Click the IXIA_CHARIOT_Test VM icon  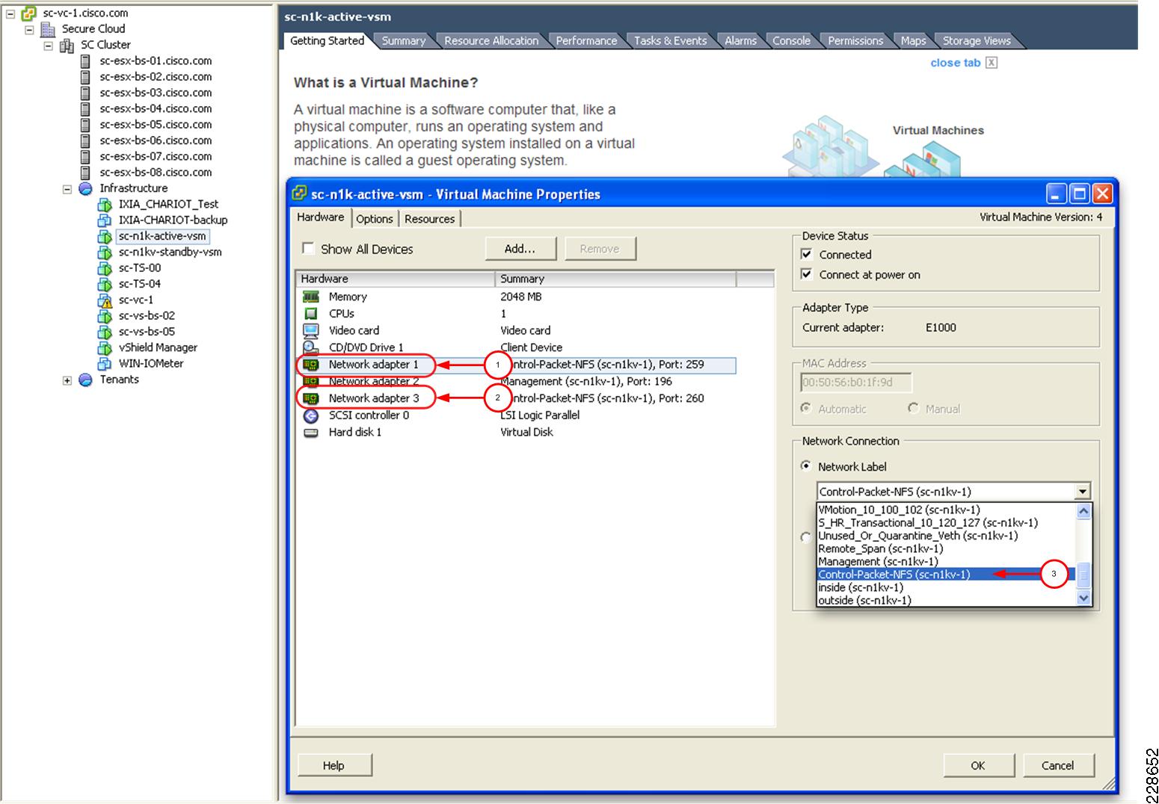[x=105, y=204]
